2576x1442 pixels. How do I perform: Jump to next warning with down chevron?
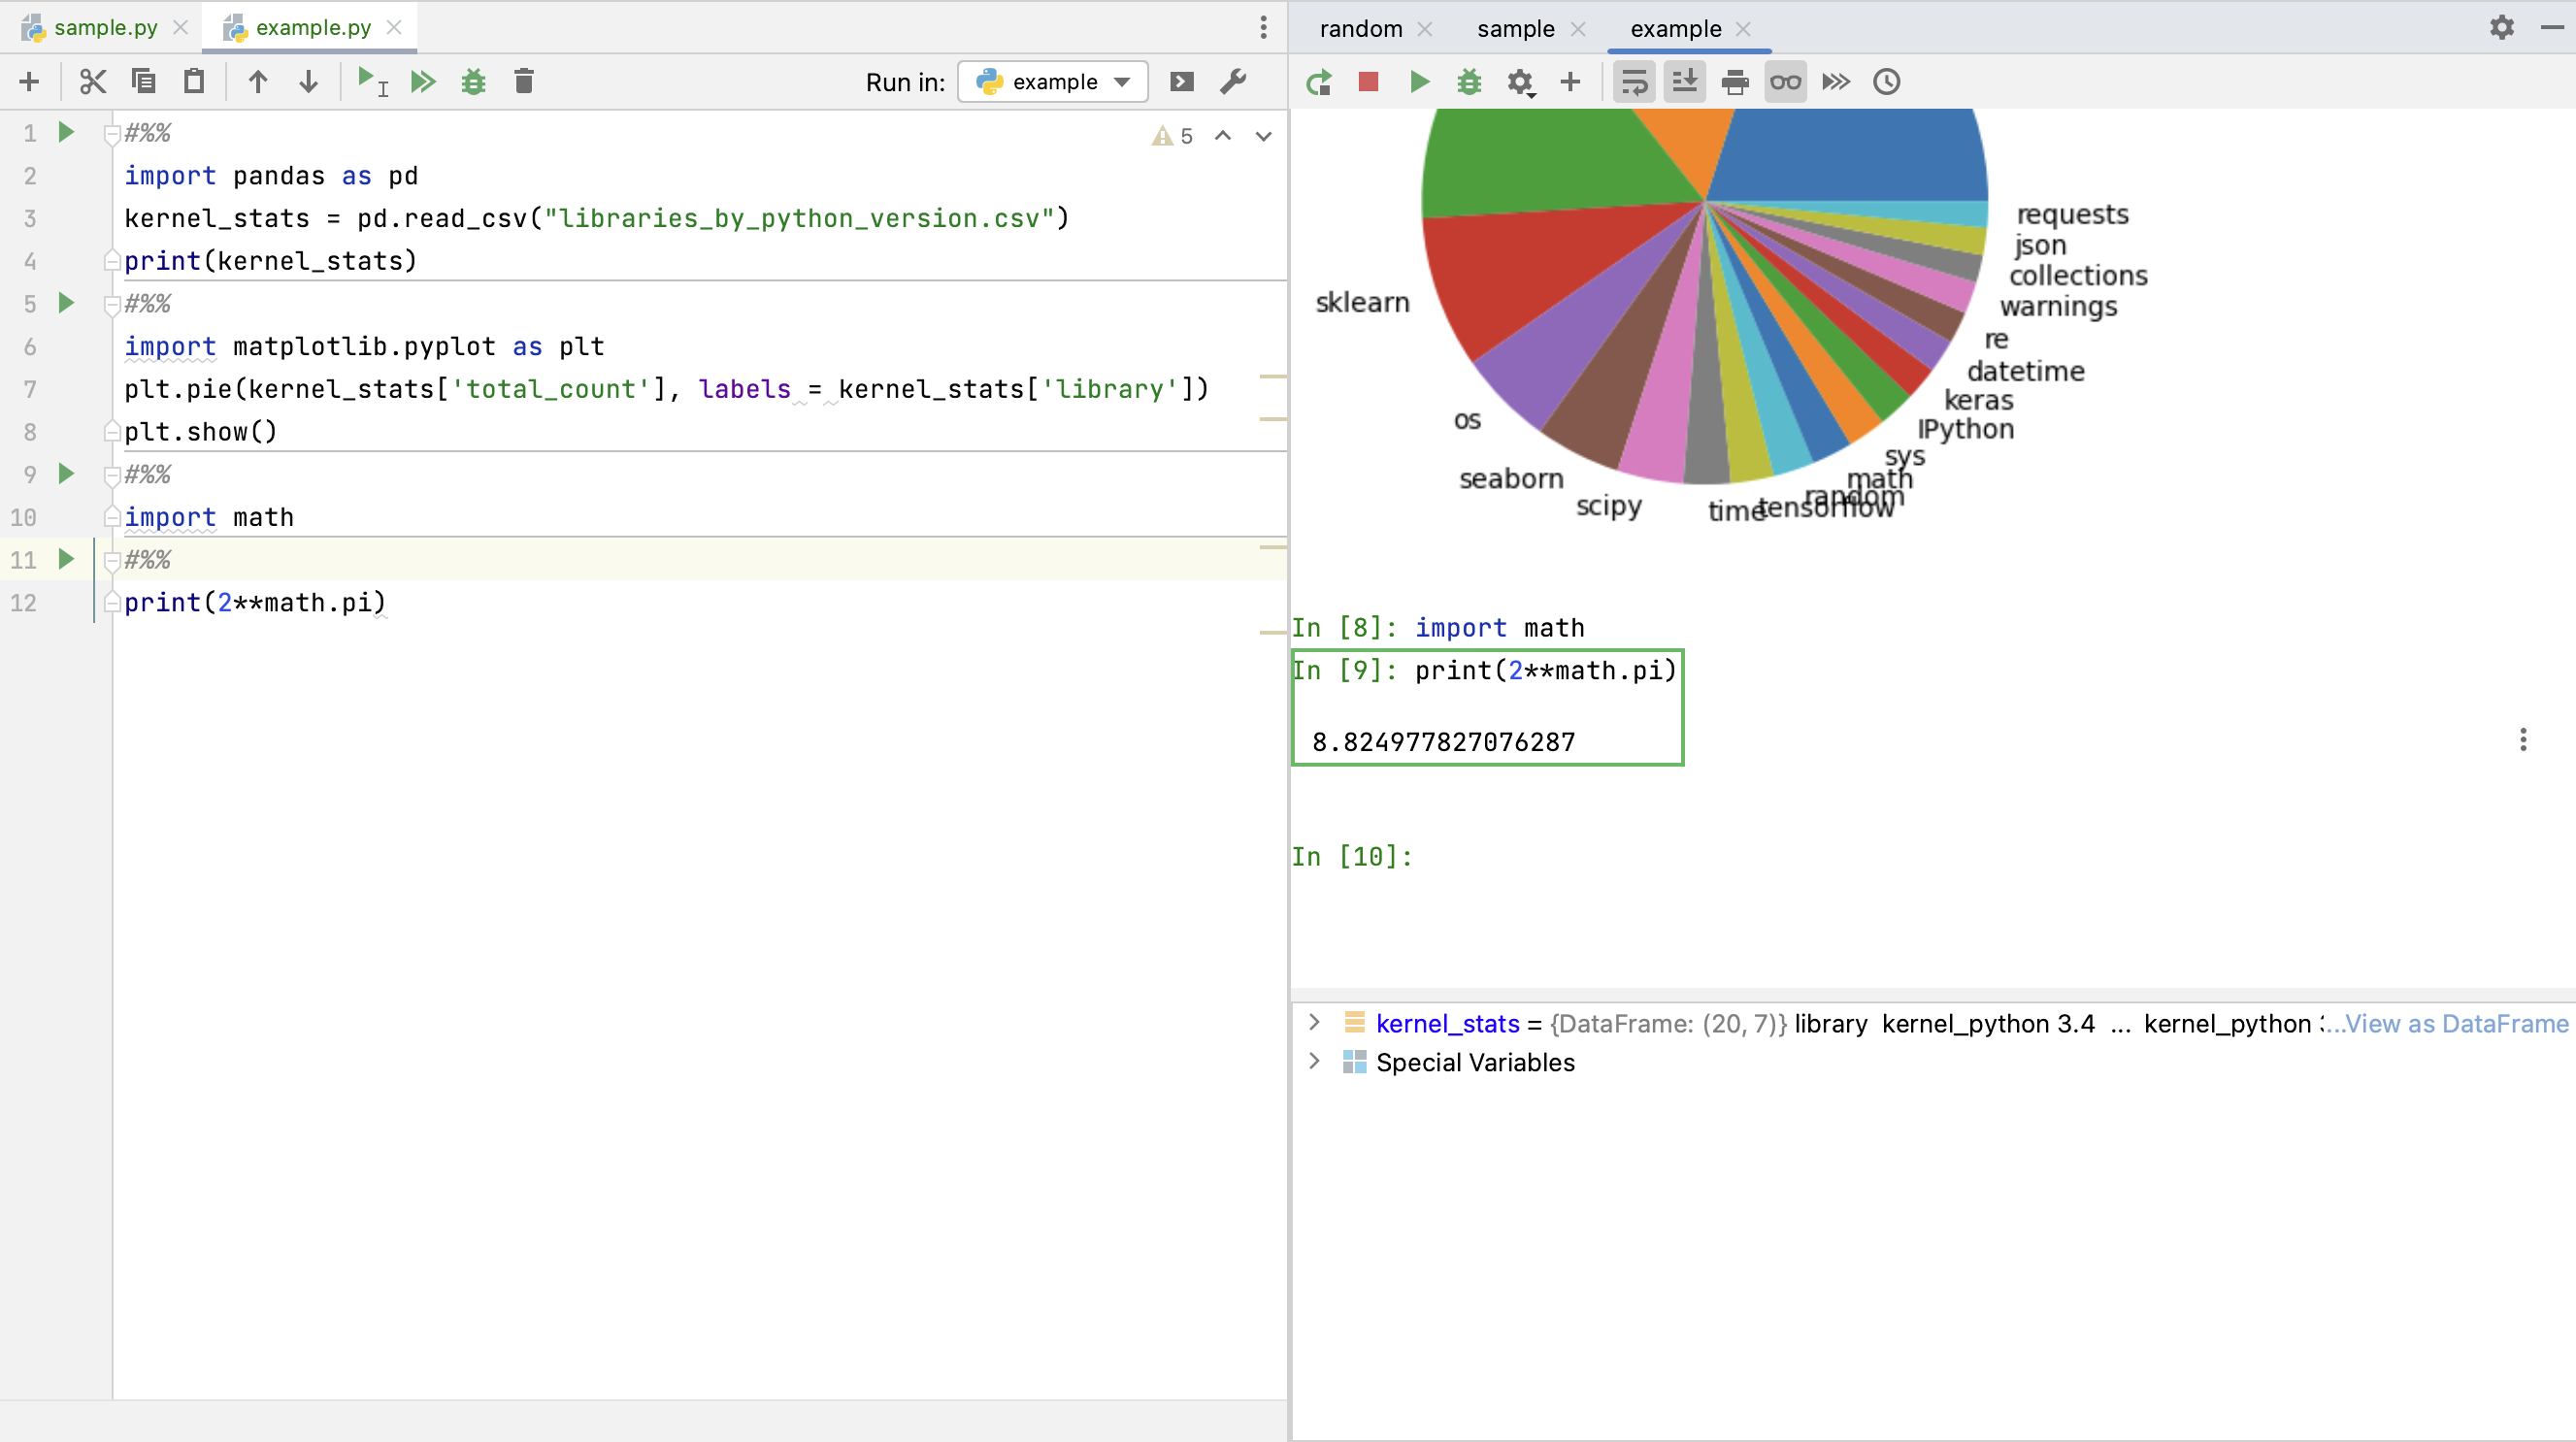[1263, 136]
